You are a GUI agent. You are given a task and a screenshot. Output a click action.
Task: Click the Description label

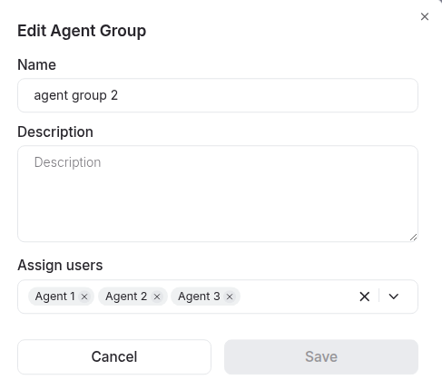55,132
